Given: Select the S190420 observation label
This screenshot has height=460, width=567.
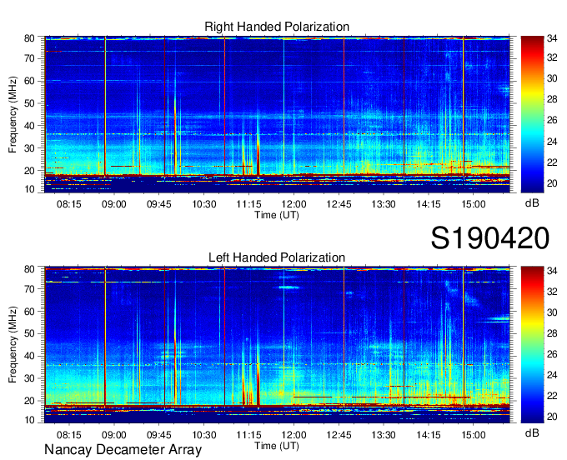Looking at the screenshot, I should point(490,238).
